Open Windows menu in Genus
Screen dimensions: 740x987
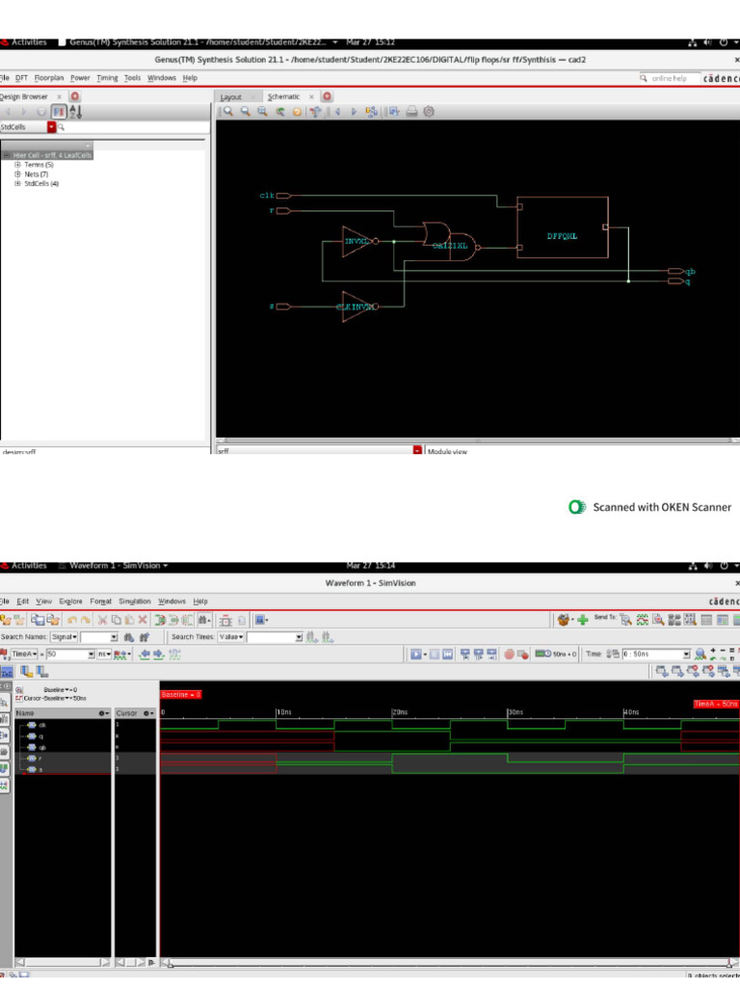(162, 78)
